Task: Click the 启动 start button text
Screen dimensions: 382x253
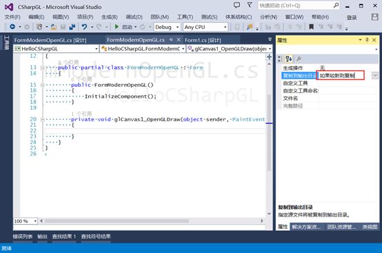Action: pyautogui.click(x=127, y=27)
